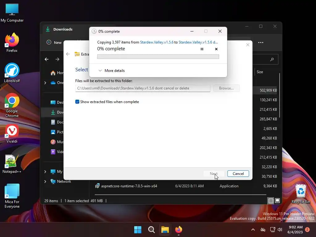Image resolution: width=316 pixels, height=237 pixels.
Task: Open the See more ellipsis menu
Action: pyautogui.click(x=260, y=42)
